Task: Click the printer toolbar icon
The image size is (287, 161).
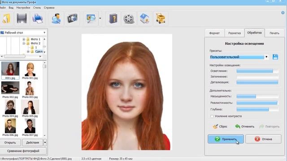Action: [38, 19]
